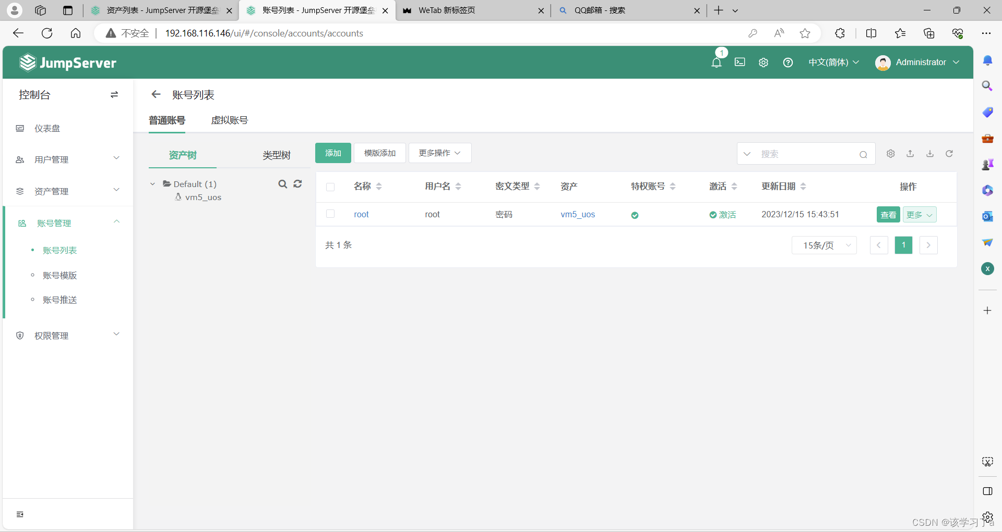Open 账号模版 in sidebar
The height and width of the screenshot is (532, 1002).
[60, 276]
